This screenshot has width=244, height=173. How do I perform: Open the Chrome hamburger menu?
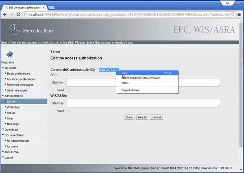pos(239,15)
